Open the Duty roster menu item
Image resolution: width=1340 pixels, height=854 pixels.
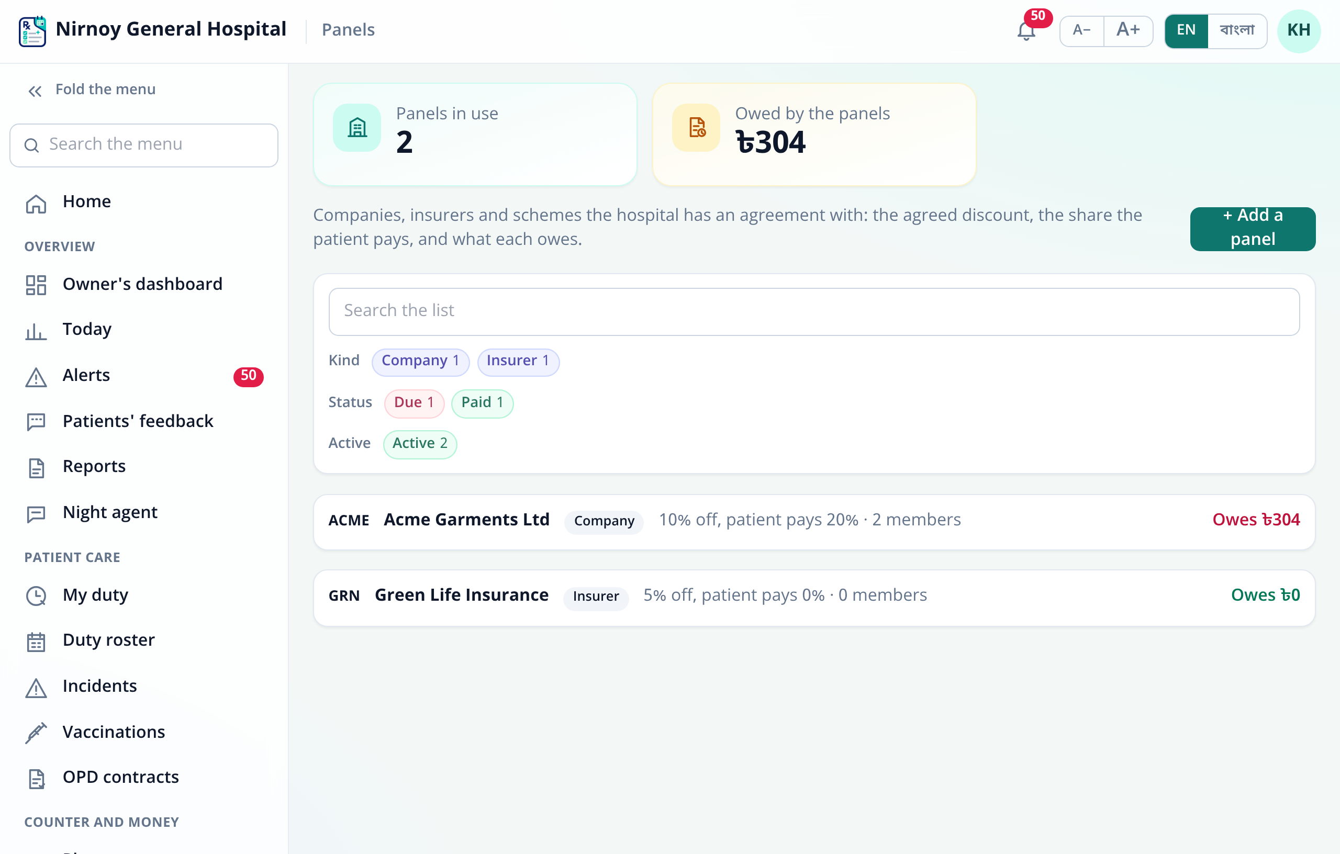click(143, 641)
